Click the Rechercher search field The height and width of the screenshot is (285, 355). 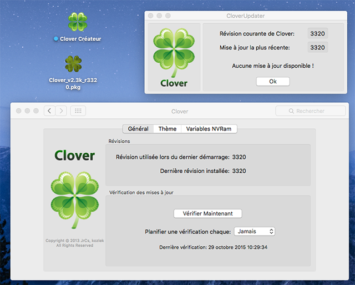click(x=311, y=111)
